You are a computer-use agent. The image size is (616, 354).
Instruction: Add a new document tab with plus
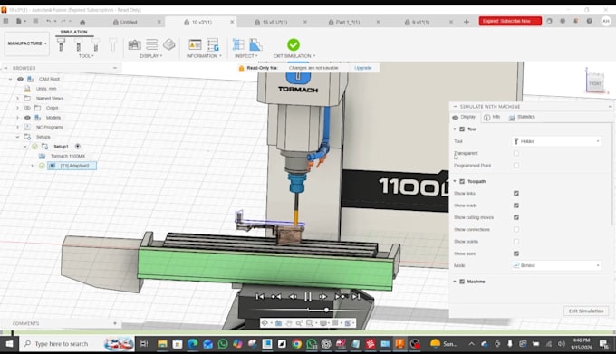tap(467, 22)
